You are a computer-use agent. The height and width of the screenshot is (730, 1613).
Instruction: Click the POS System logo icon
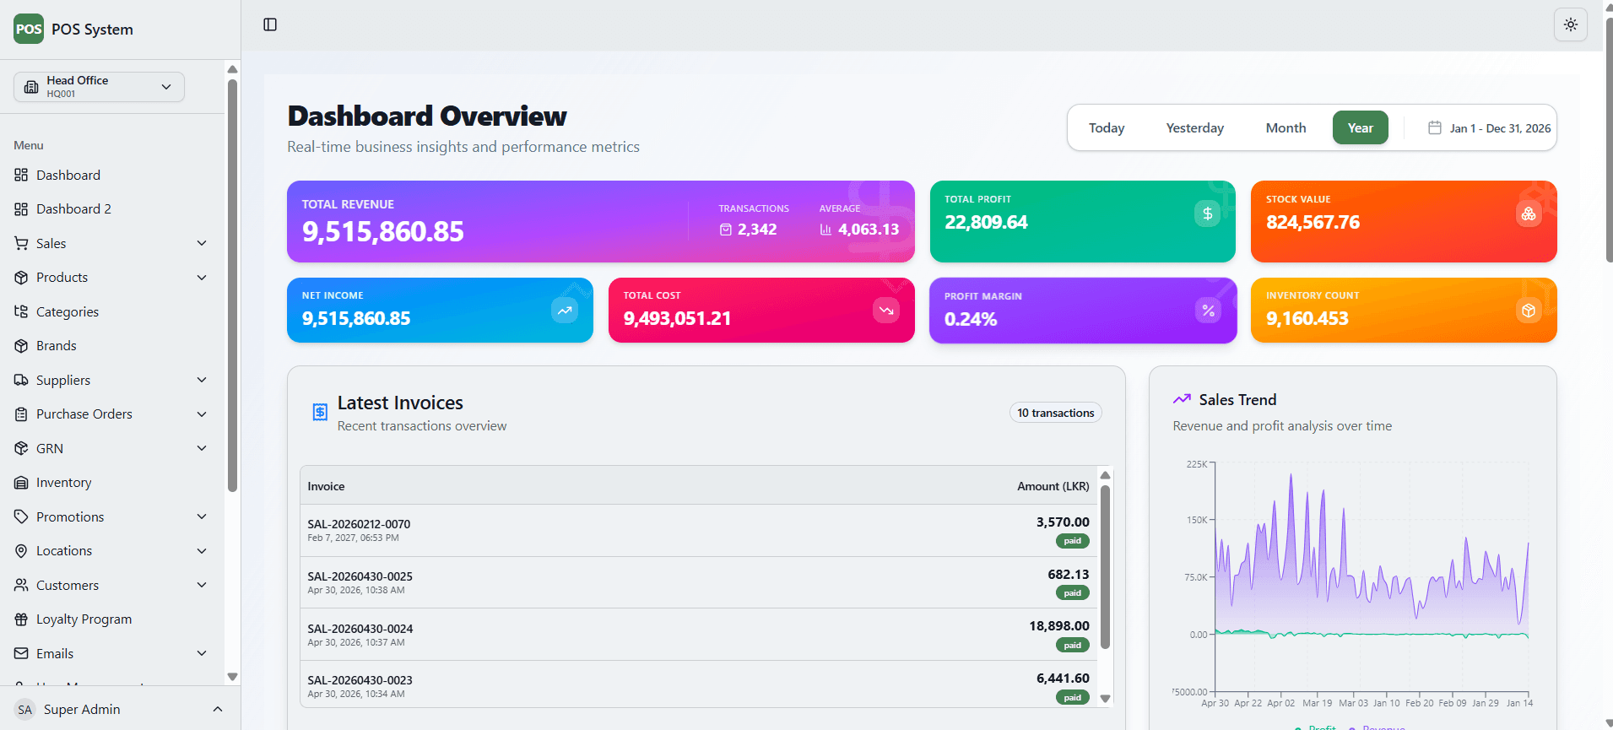(29, 29)
